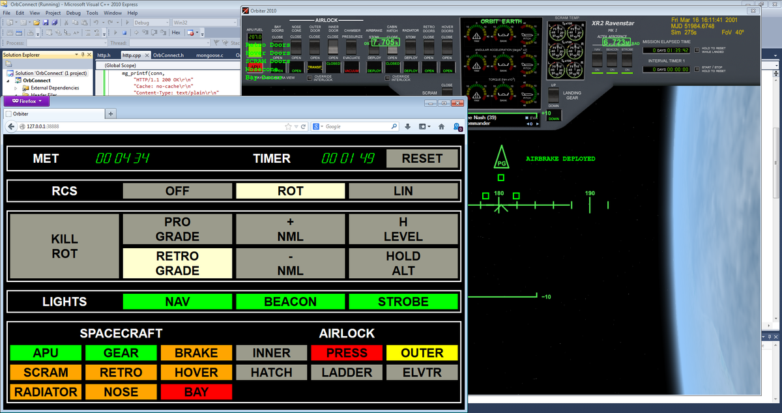Image resolution: width=782 pixels, height=413 pixels.
Task: Click the Continue play icon in debug toolbar
Action: tap(115, 33)
